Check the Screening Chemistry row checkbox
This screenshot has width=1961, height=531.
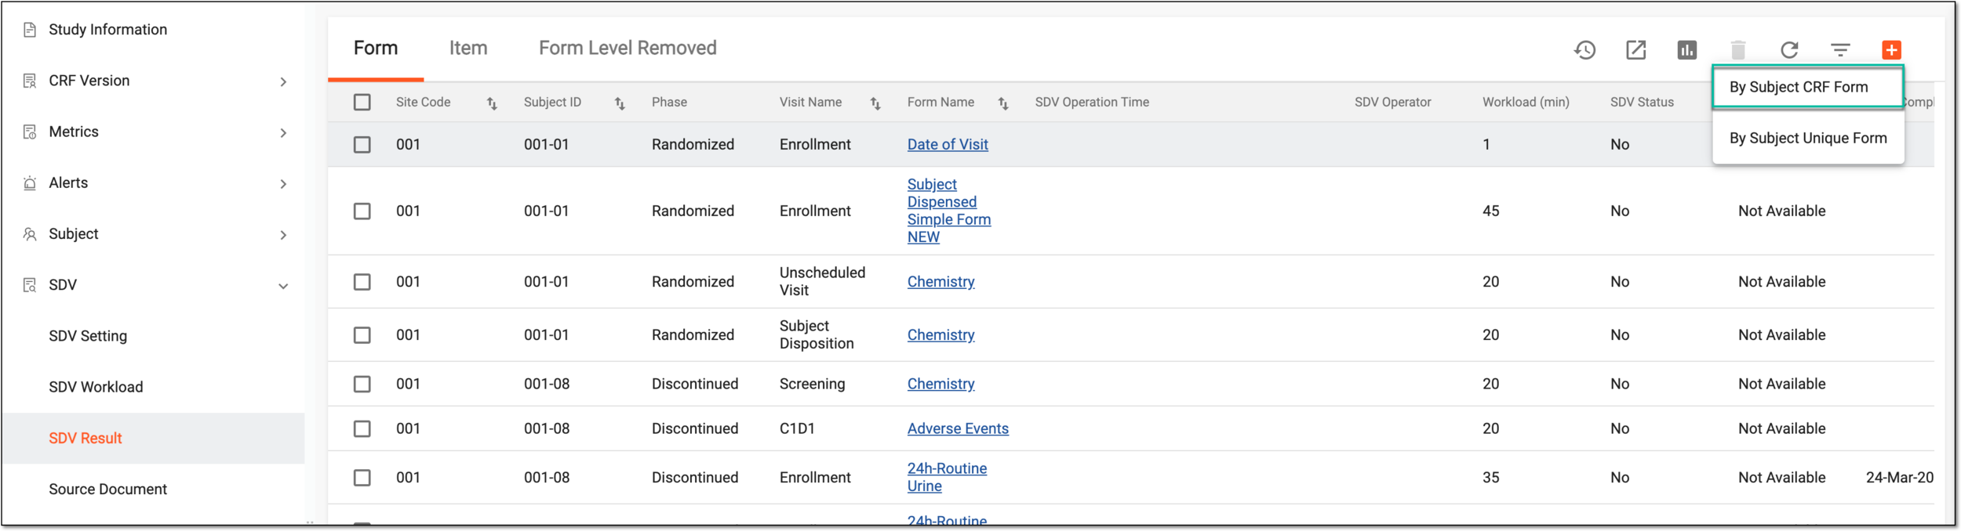(362, 385)
